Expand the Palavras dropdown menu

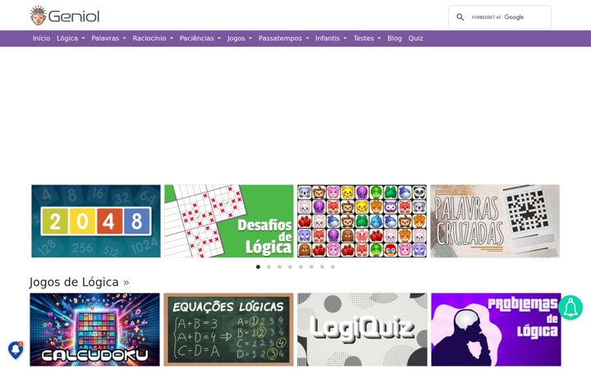(108, 39)
